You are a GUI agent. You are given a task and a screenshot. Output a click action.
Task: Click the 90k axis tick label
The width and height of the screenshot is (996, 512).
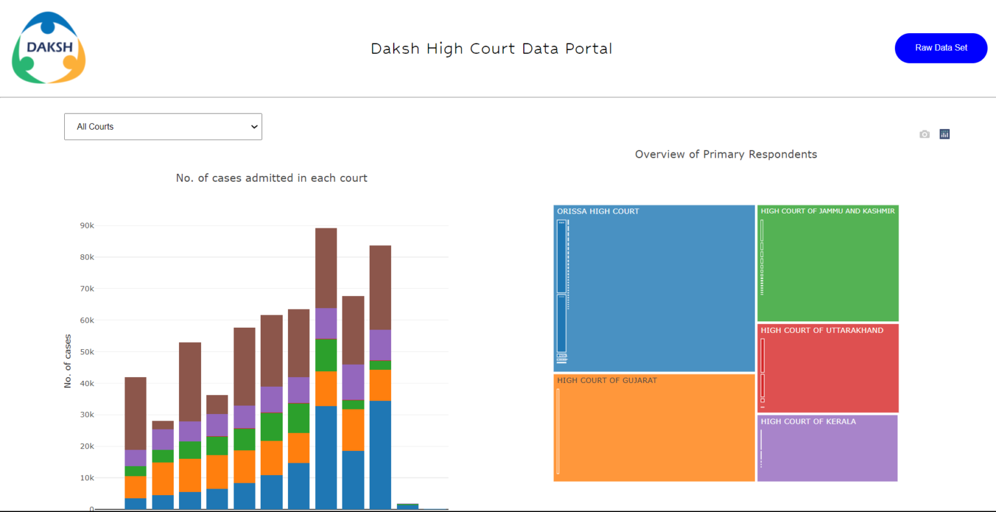[87, 226]
